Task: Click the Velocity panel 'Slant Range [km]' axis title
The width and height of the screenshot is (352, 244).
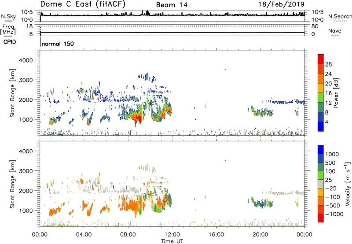Action: 12,184
